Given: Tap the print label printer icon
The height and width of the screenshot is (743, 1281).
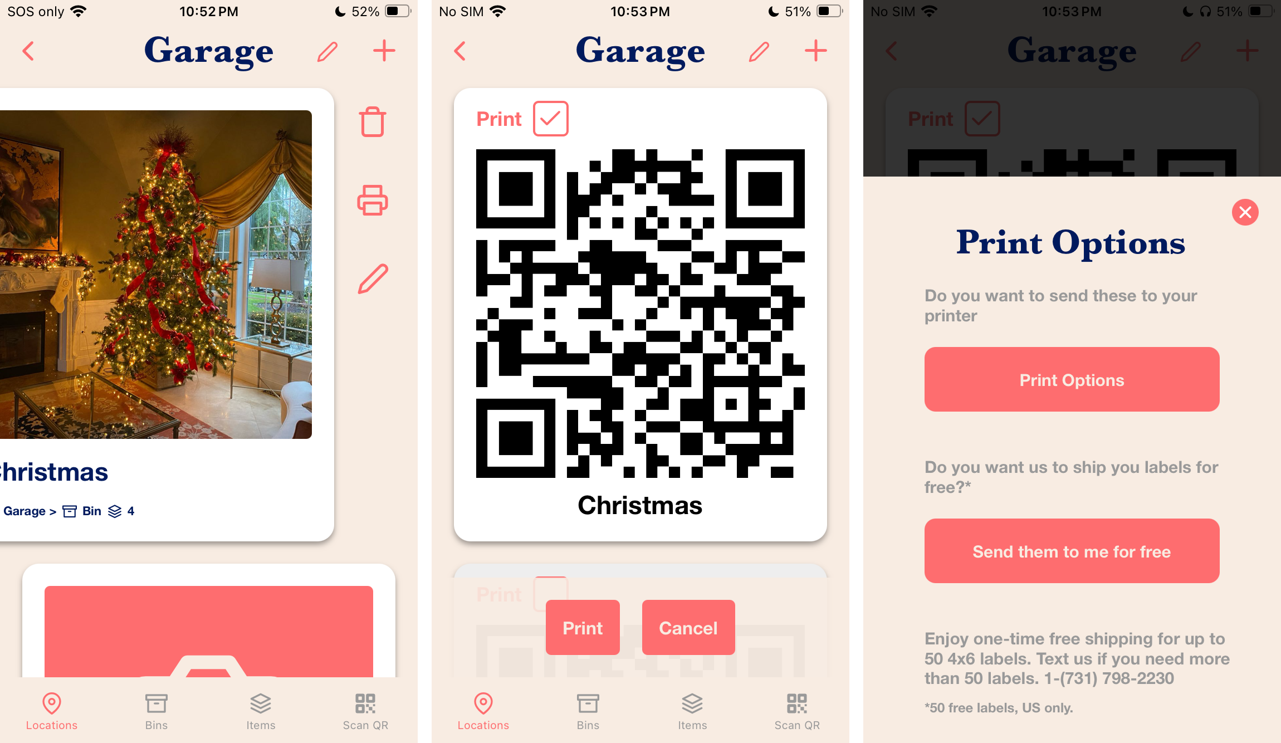Looking at the screenshot, I should (x=373, y=199).
